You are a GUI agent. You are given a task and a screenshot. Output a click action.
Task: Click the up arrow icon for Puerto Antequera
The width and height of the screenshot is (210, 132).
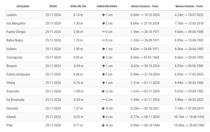coord(103,74)
